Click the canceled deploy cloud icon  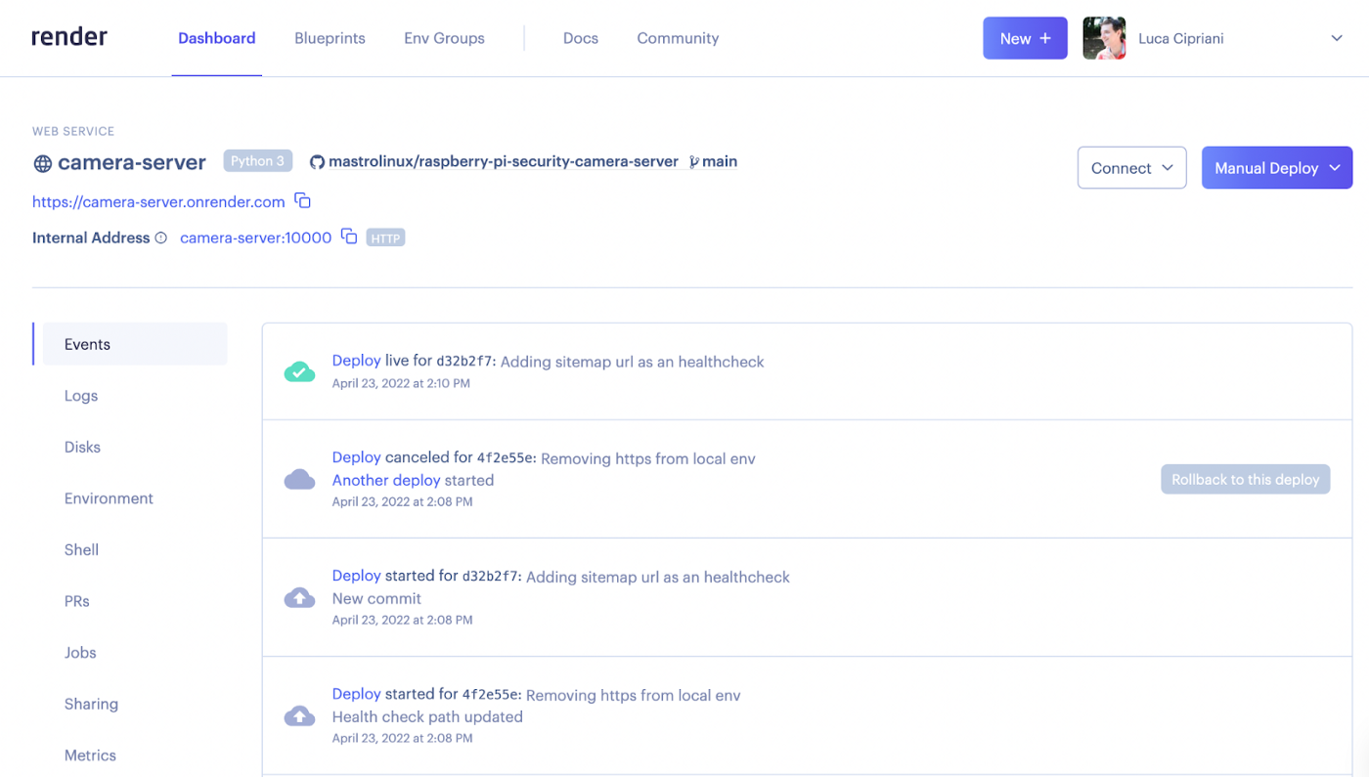(299, 479)
